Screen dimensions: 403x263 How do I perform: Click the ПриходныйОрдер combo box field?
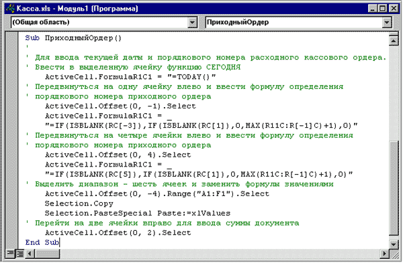pos(298,22)
